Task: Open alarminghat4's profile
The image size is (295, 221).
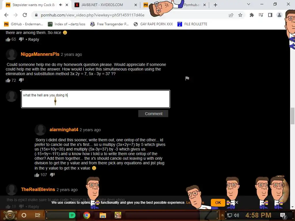Action: click(x=64, y=130)
